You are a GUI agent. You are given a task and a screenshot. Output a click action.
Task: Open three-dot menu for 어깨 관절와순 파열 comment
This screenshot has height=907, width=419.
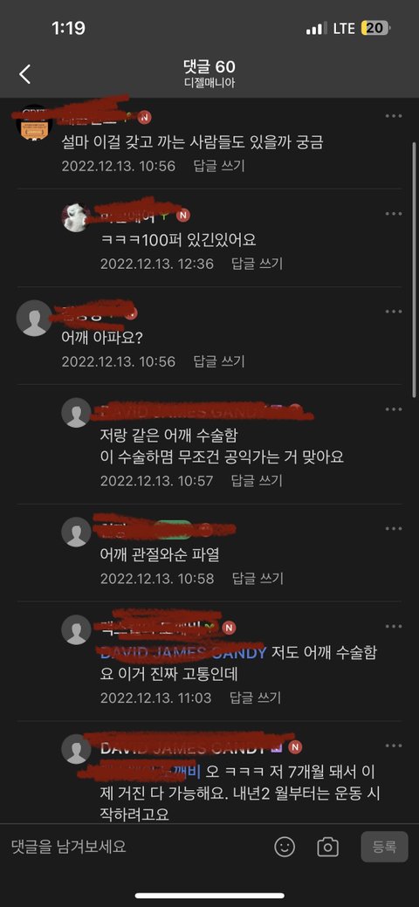coord(394,529)
